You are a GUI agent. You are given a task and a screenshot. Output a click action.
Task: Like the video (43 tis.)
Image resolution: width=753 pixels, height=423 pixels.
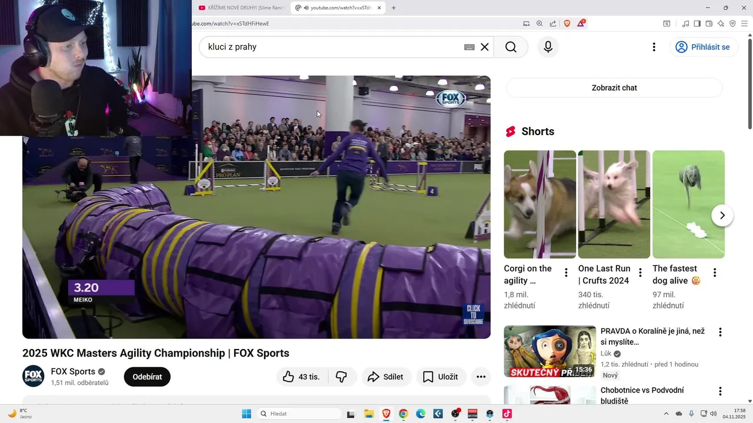tap(301, 377)
